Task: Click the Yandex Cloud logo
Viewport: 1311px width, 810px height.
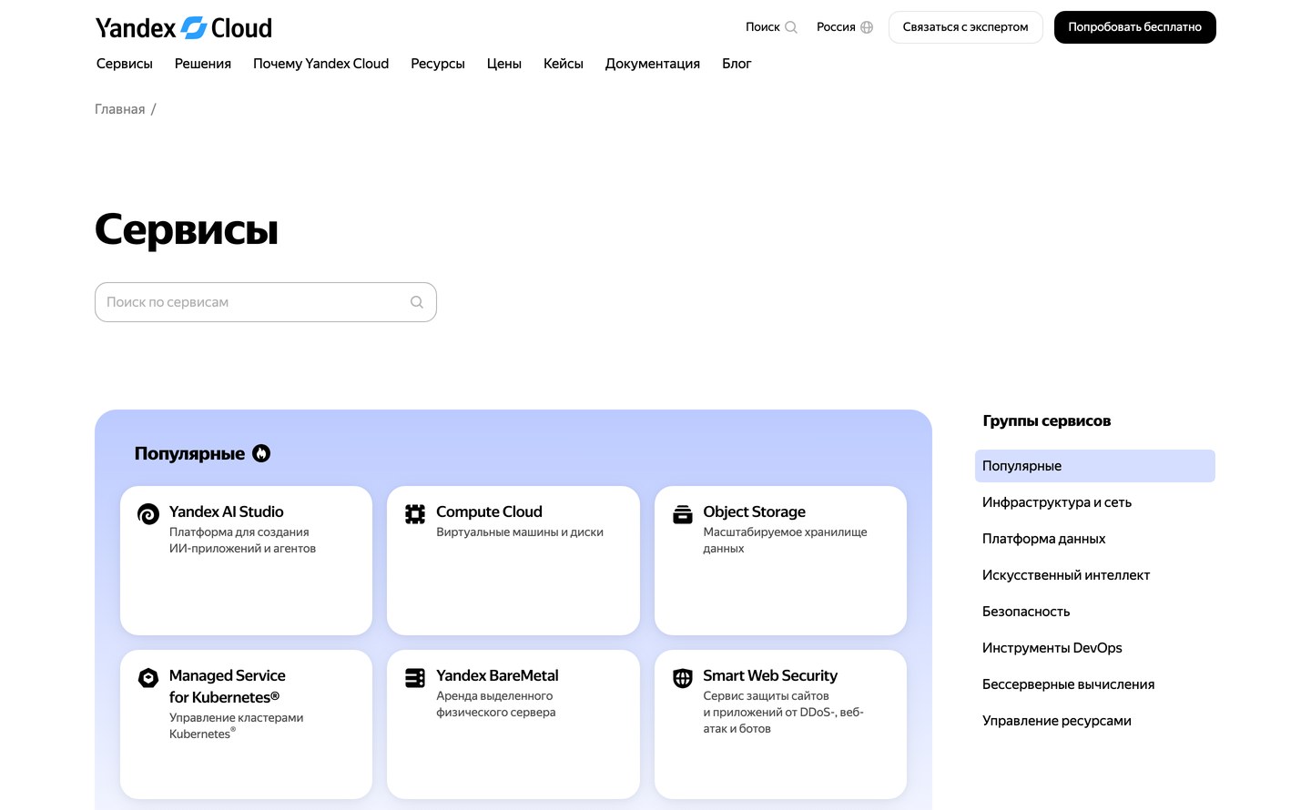Action: [x=184, y=27]
